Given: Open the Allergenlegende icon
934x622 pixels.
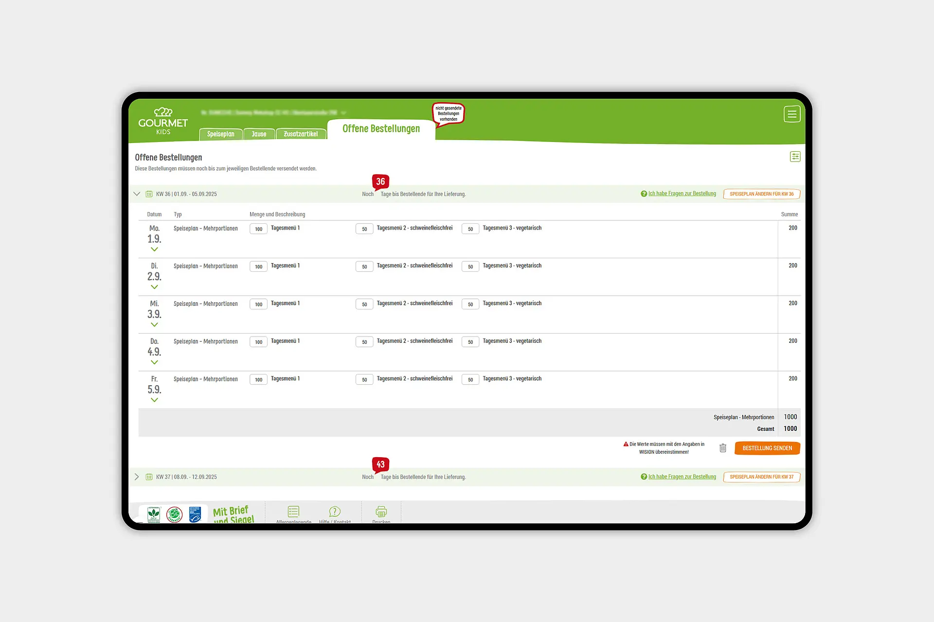Looking at the screenshot, I should (x=293, y=512).
